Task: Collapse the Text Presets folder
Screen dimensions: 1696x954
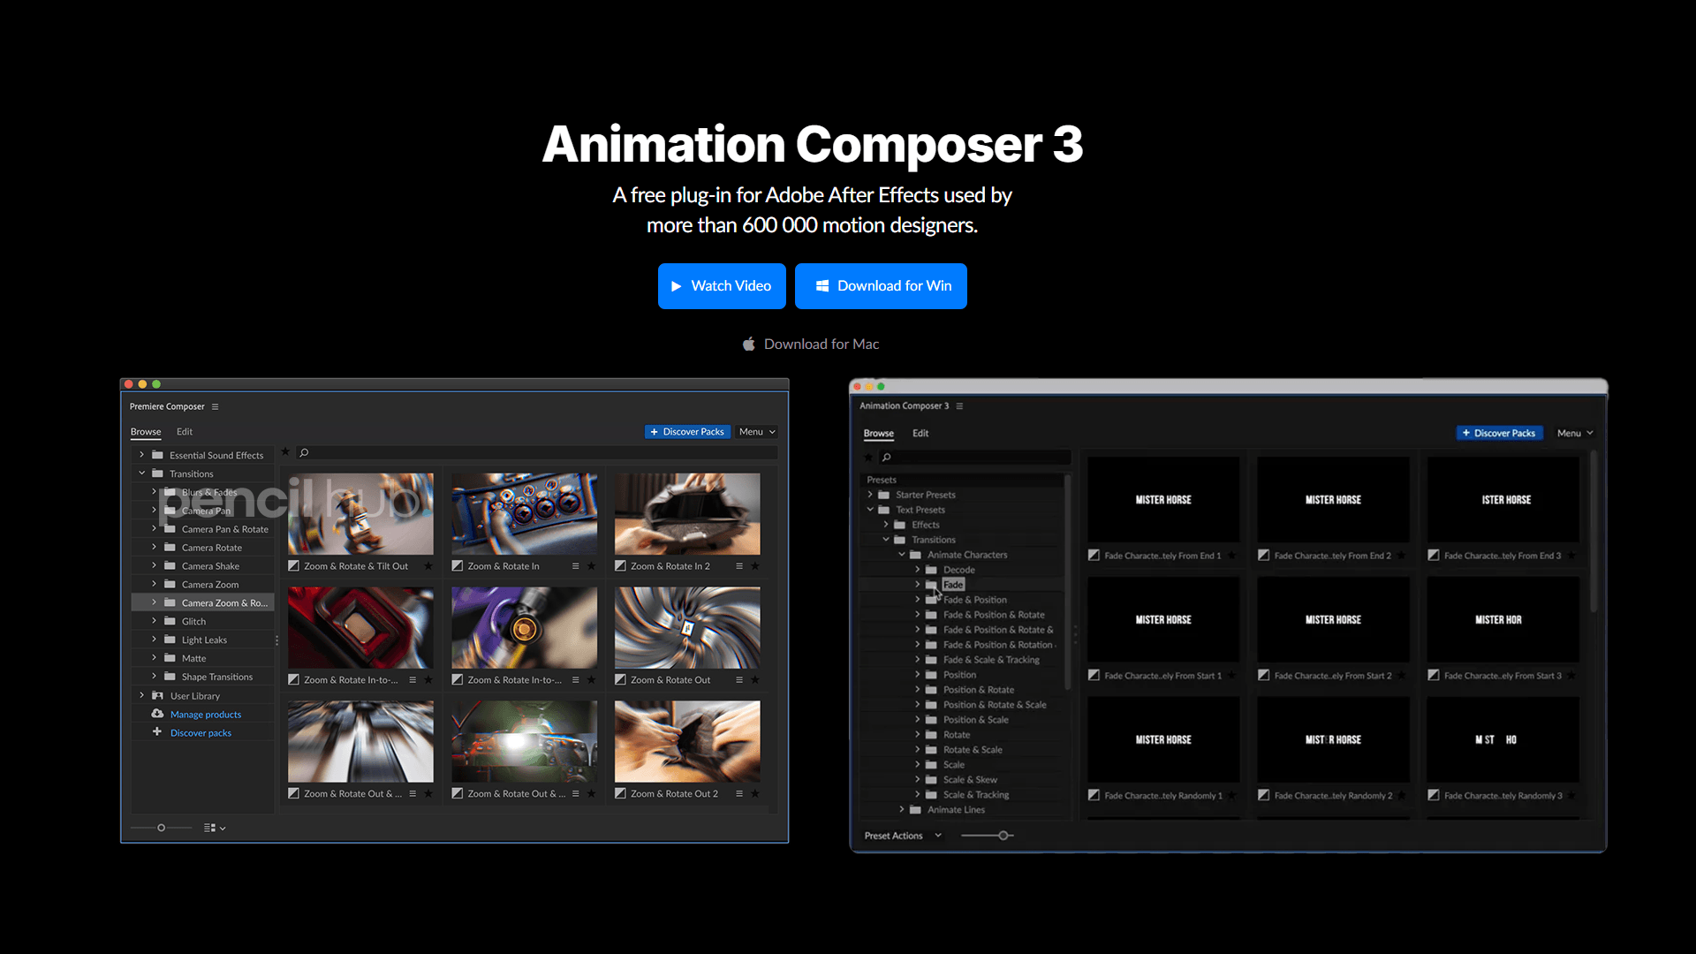Action: coord(870,510)
